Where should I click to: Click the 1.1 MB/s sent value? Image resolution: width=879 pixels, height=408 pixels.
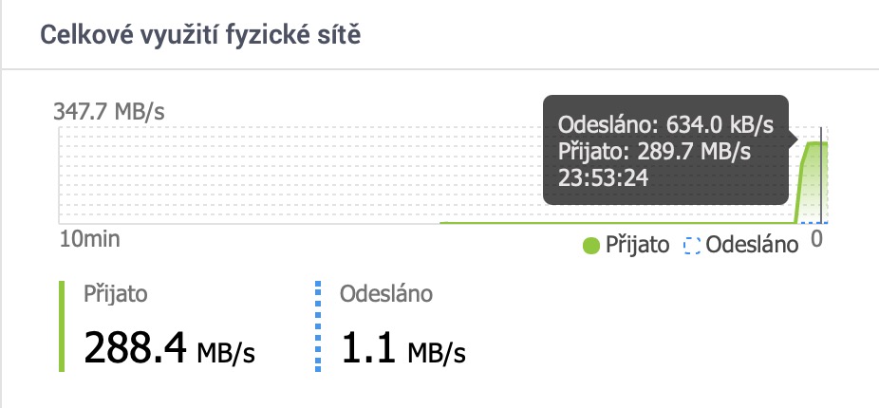[403, 350]
